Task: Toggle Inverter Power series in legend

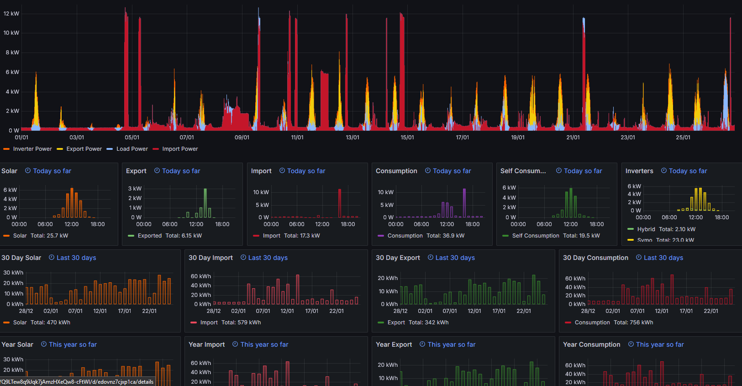Action: 32,149
